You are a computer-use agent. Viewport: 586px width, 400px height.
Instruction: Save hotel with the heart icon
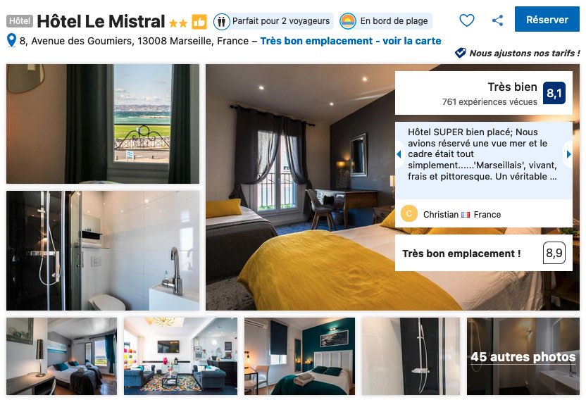pyautogui.click(x=466, y=20)
